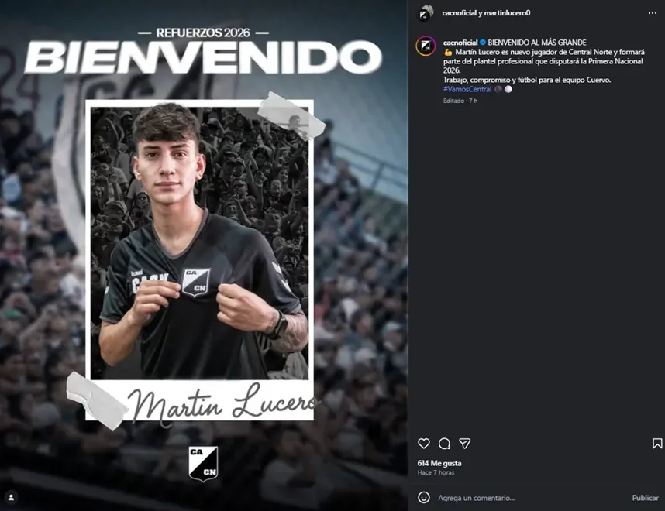
Task: Open the #VamosCentral hashtag link
Action: pyautogui.click(x=467, y=89)
